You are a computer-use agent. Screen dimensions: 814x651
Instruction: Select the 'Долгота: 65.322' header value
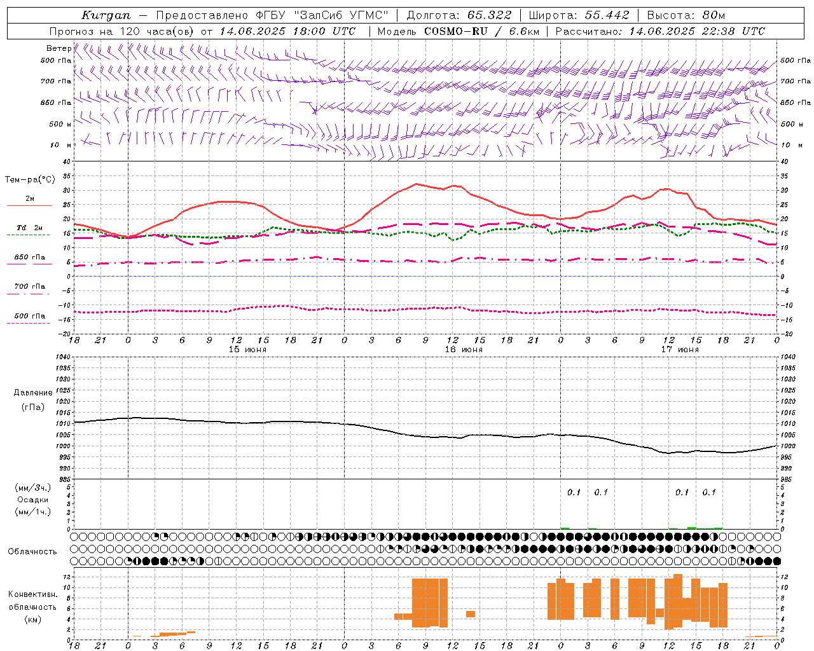[x=459, y=15]
